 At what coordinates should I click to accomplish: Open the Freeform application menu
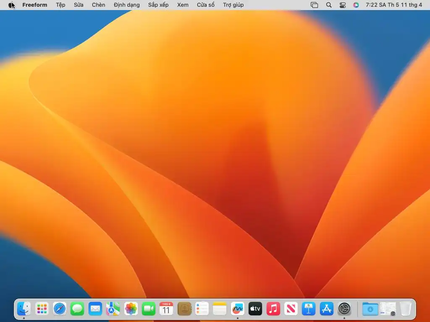[x=34, y=5]
